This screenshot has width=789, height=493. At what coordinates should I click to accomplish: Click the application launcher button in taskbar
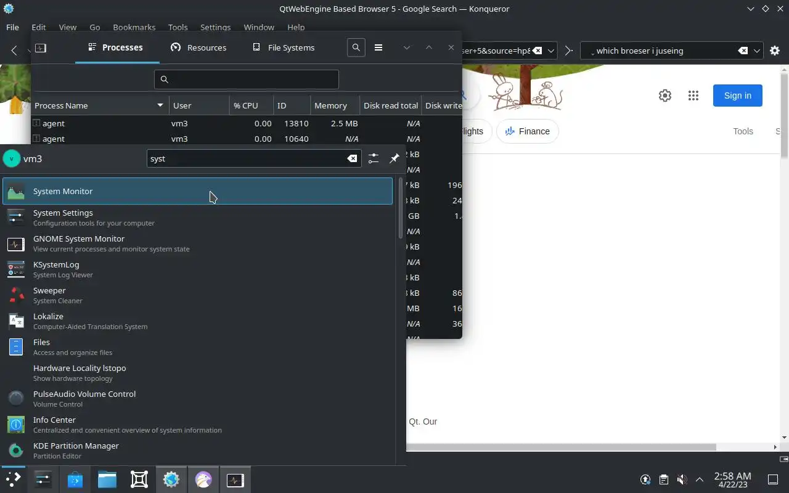pyautogui.click(x=13, y=479)
